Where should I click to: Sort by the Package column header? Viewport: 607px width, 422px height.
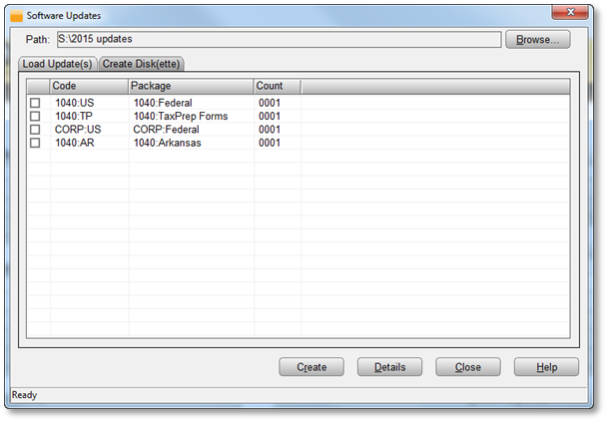click(x=190, y=86)
